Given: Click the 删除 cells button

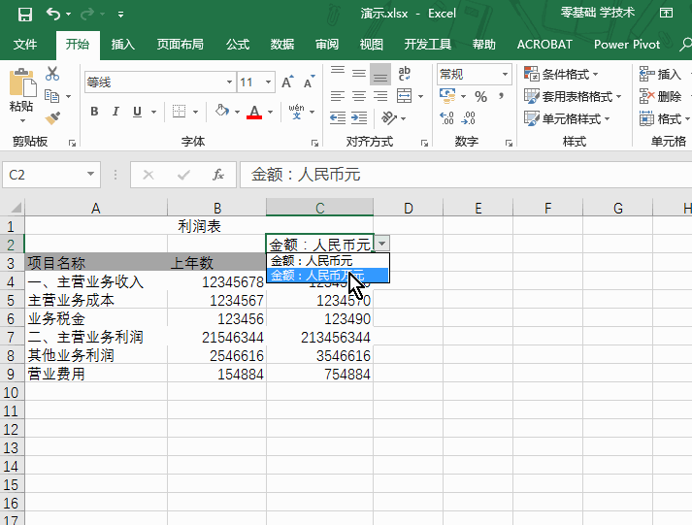Looking at the screenshot, I should coord(661,96).
